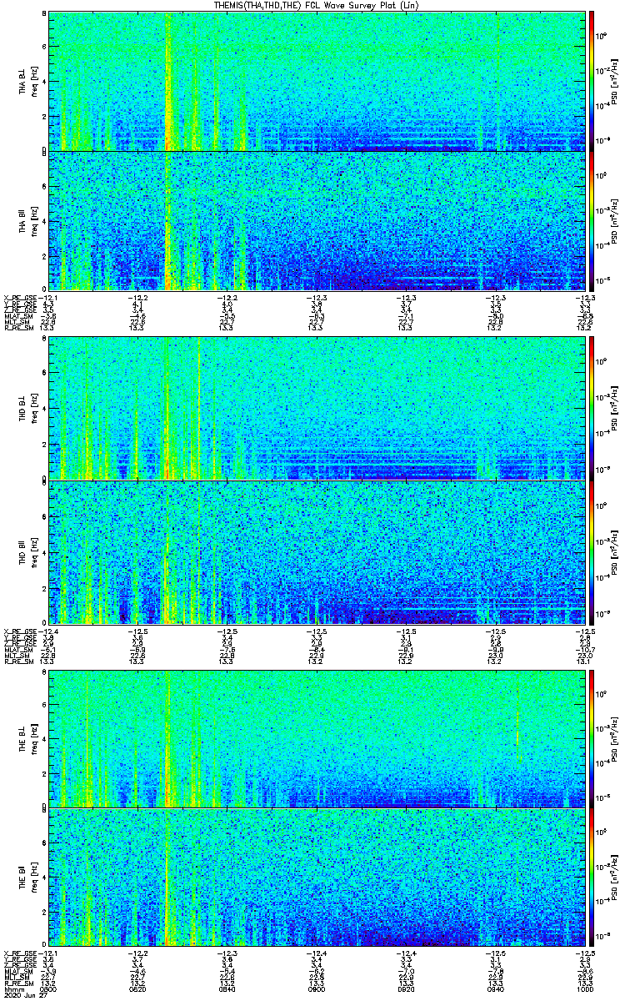The width and height of the screenshot is (625, 1001).
Task: Click the THEMIS FGL Wave Survey Plot title
Action: tap(317, 5)
